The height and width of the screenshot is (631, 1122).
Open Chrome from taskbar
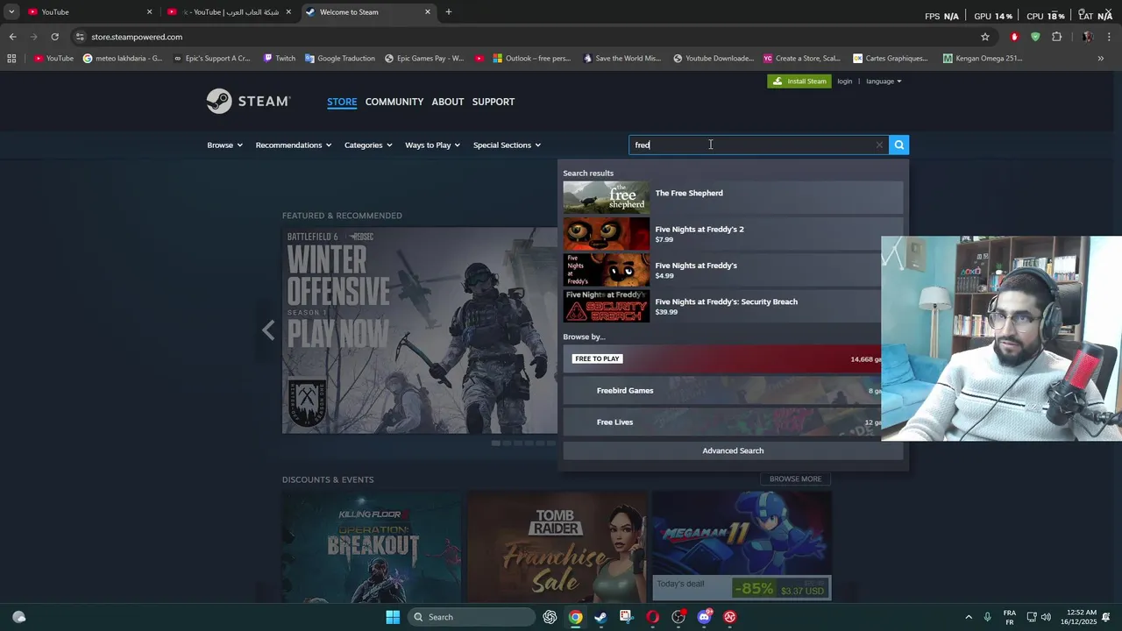tap(575, 617)
